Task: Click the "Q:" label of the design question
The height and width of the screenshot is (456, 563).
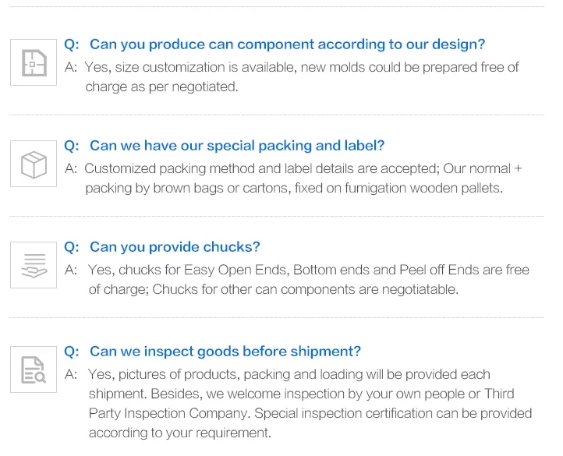Action: [72, 44]
